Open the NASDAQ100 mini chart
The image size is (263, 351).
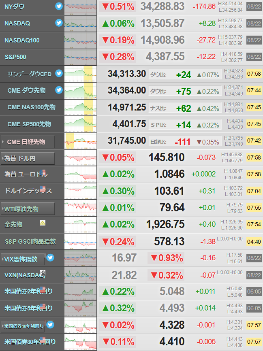click(x=80, y=40)
